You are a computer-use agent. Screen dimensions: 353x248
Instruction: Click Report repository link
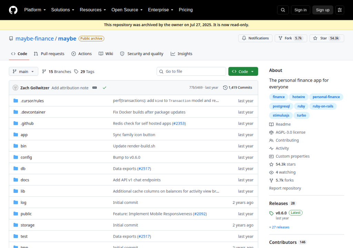pos(285,188)
